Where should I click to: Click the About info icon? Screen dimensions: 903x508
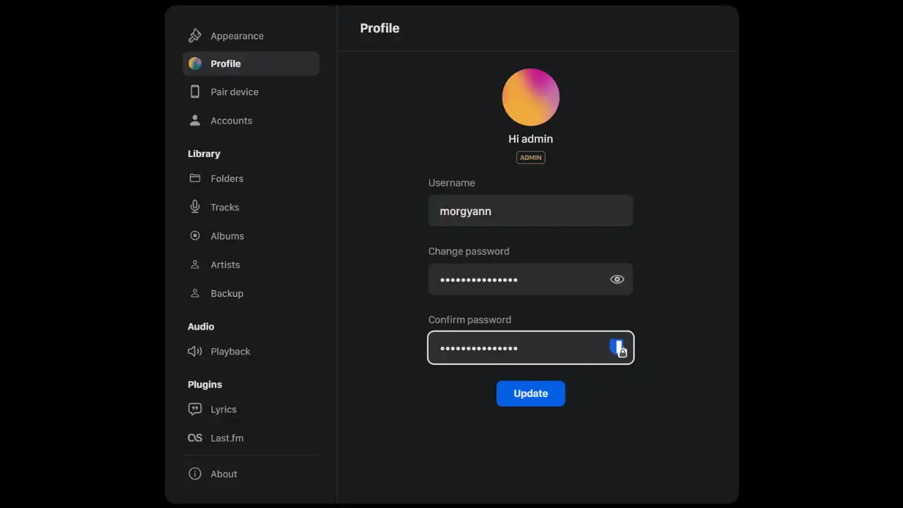tap(194, 474)
